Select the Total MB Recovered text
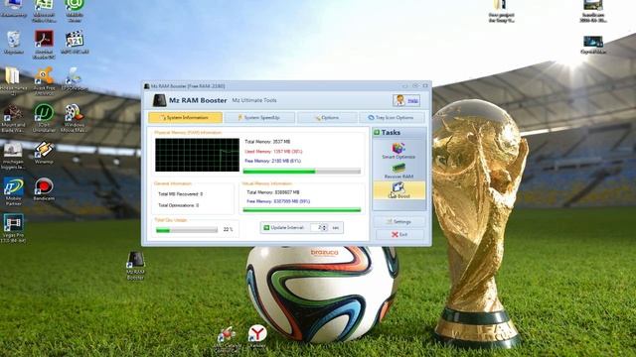636x357 pixels. pos(180,194)
